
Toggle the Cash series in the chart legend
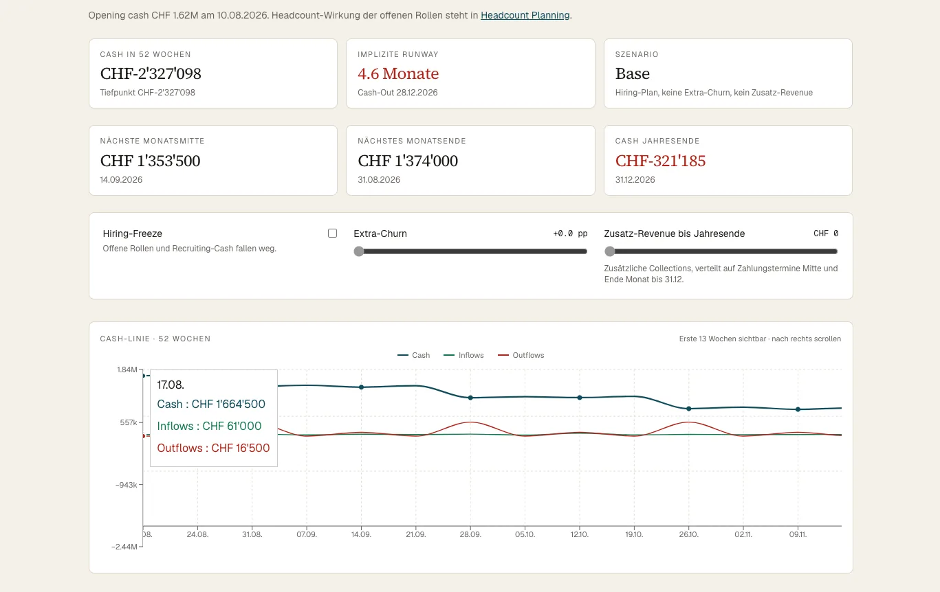414,355
